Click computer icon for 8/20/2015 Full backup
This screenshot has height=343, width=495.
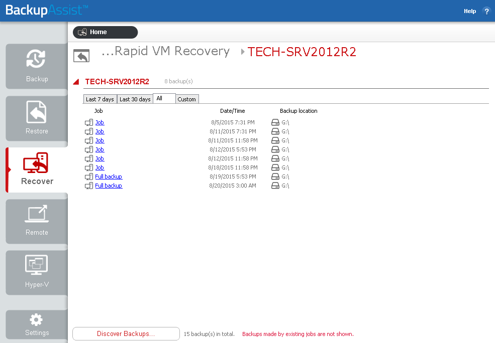pos(89,186)
